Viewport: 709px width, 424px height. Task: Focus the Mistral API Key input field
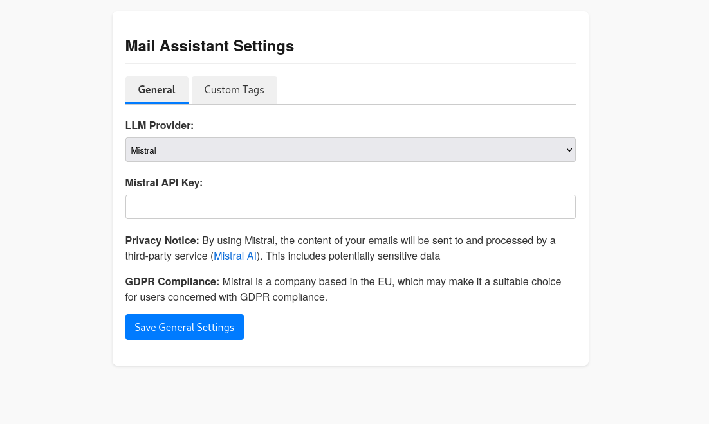click(351, 207)
